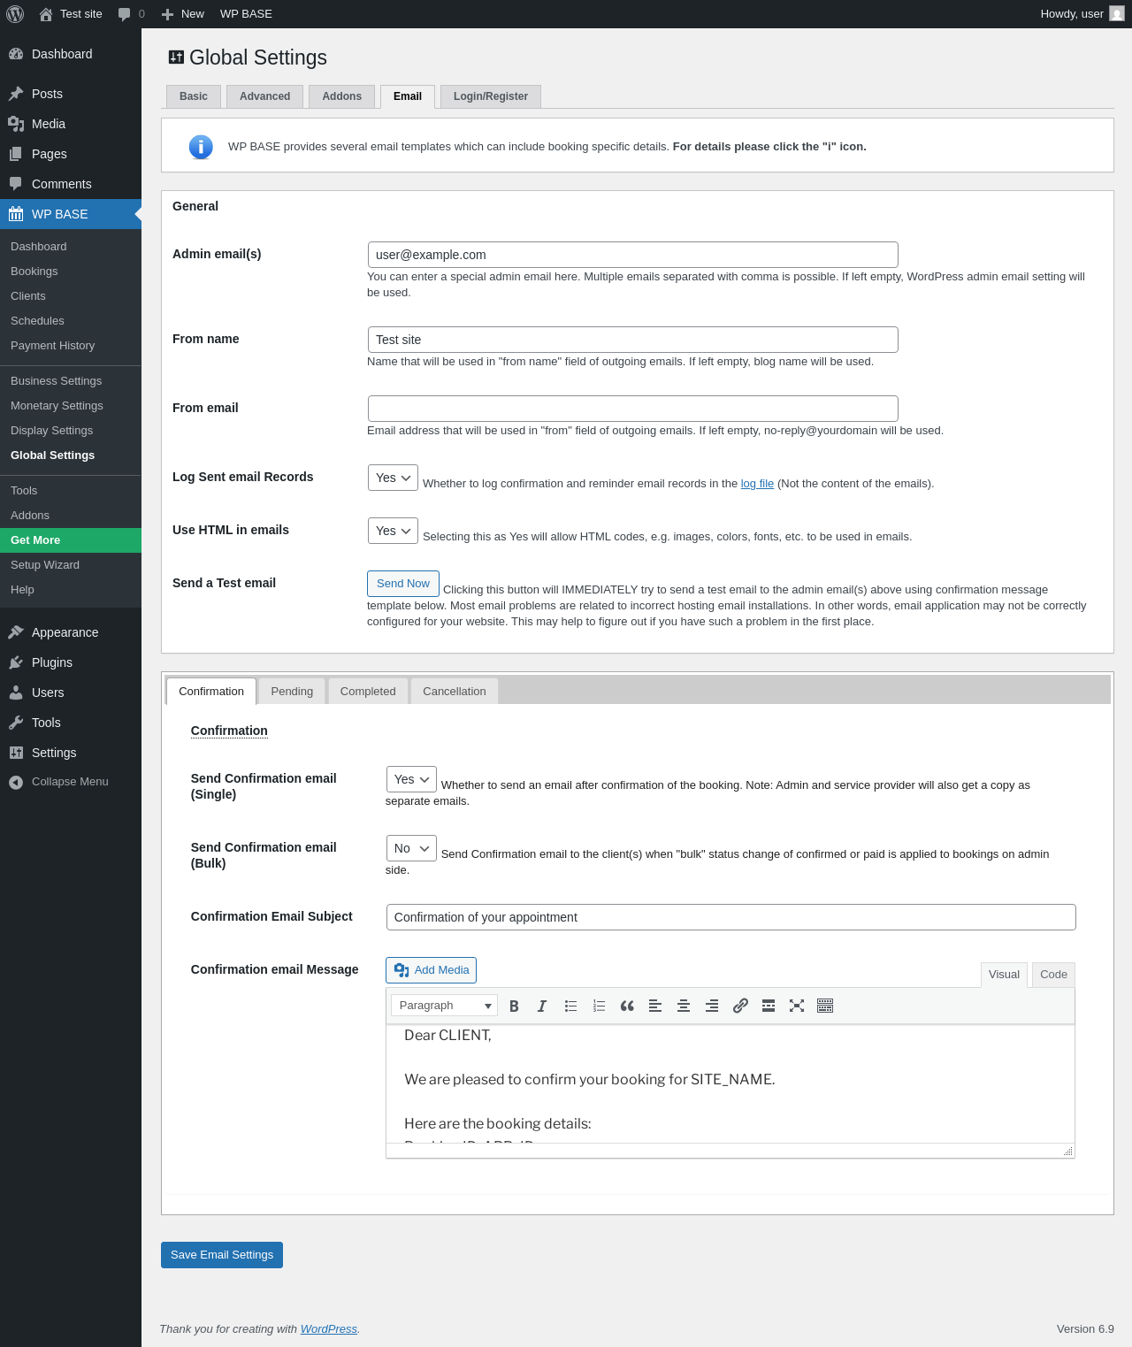The height and width of the screenshot is (1347, 1132).
Task: Click the blue info "i" icon
Action: (x=201, y=147)
